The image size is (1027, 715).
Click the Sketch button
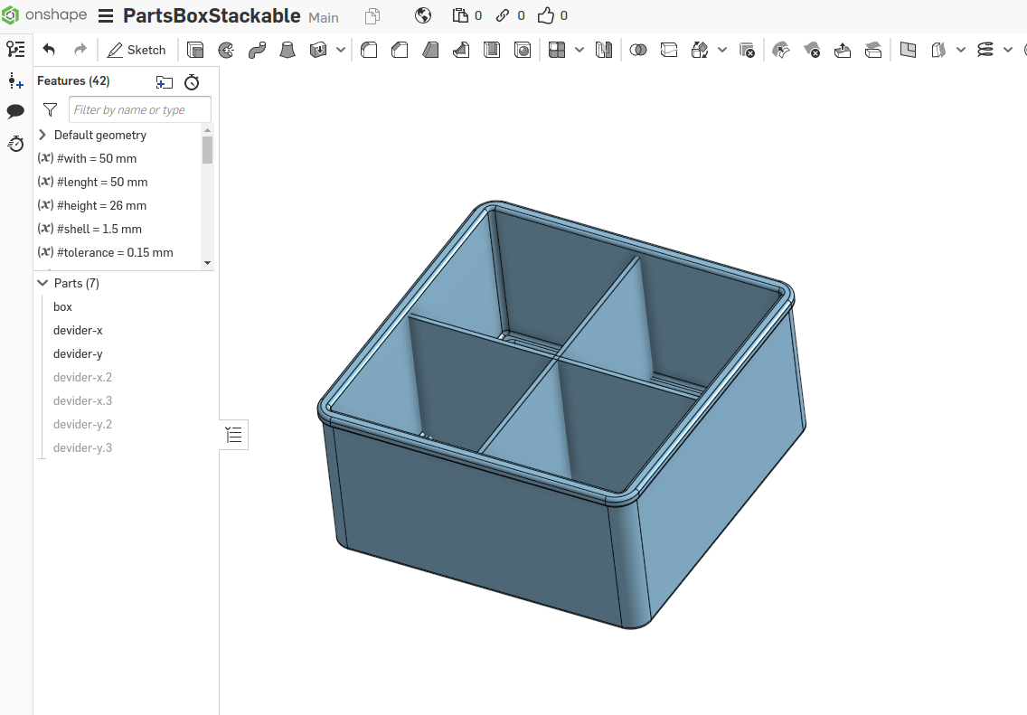pyautogui.click(x=137, y=50)
